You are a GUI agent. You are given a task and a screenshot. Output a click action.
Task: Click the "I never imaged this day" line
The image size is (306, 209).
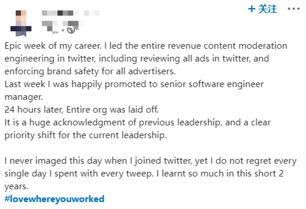[150, 161]
